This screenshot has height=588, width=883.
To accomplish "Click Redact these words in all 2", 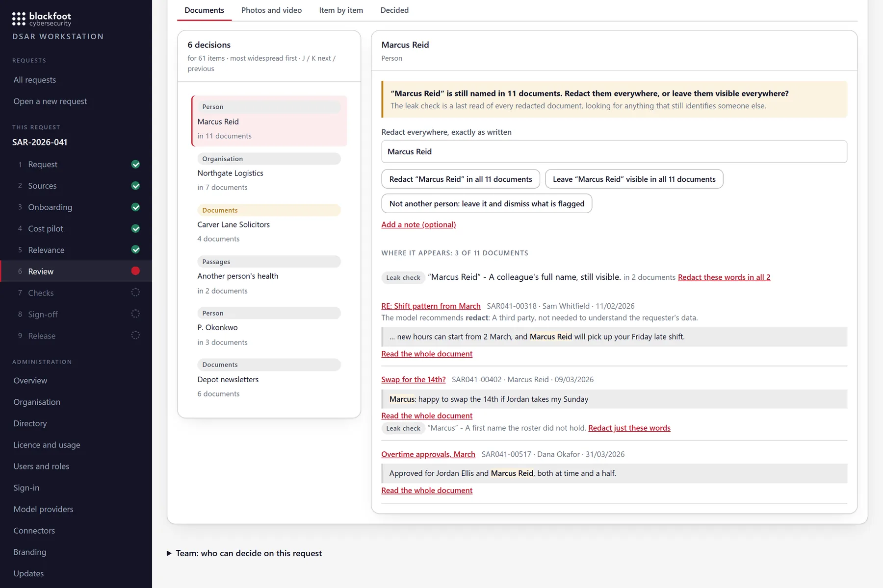I will 724,277.
